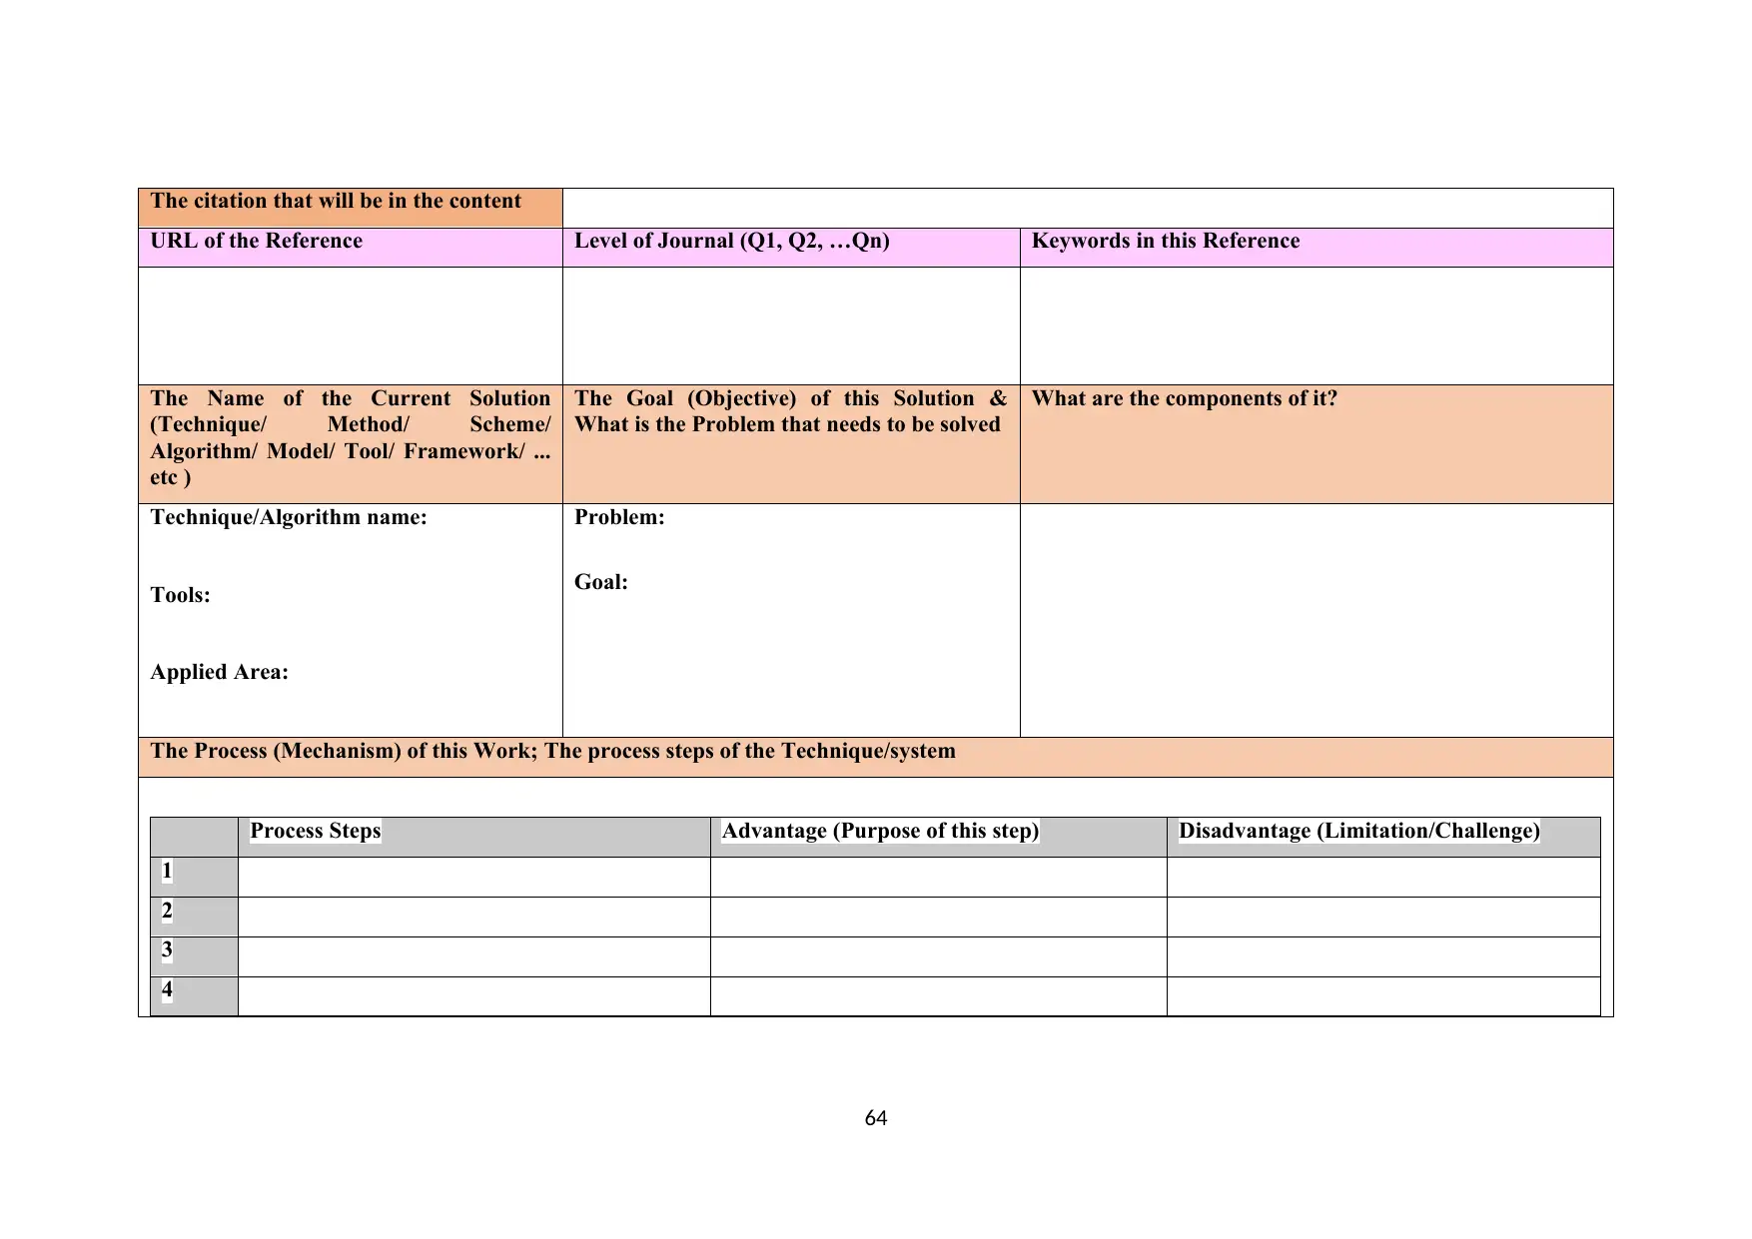The width and height of the screenshot is (1752, 1239).
Task: Click the Disadvantage cell in row 1
Action: 1383,877
